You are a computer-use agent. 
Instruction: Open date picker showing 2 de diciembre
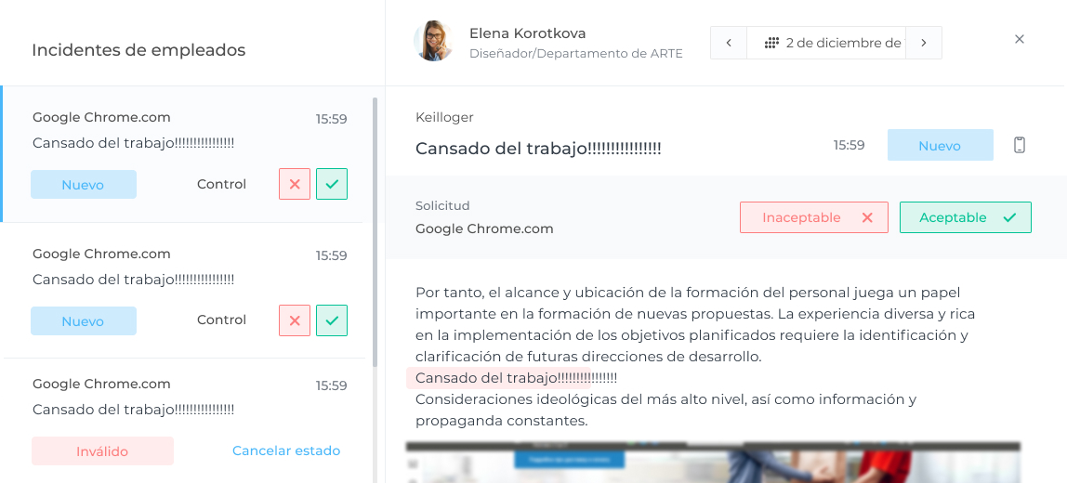(x=826, y=43)
